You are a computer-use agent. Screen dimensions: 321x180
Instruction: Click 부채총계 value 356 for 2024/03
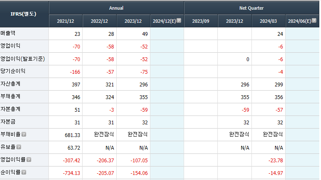(279, 97)
